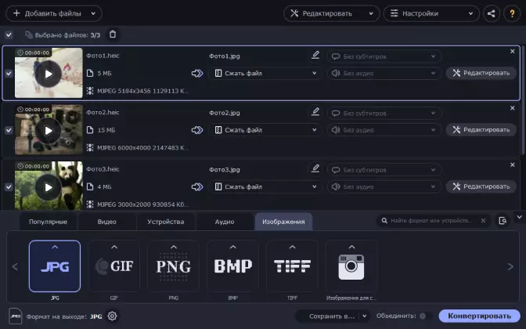Click the Конвертировать button
Image resolution: width=526 pixels, height=329 pixels.
point(479,316)
